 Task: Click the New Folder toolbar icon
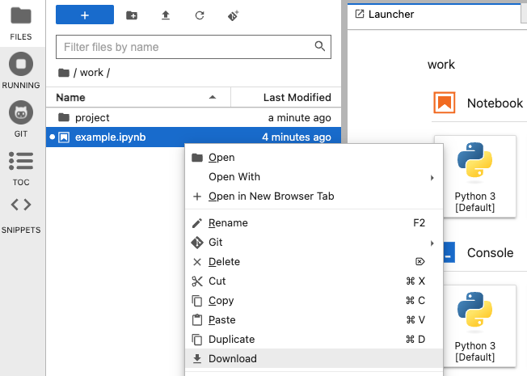click(132, 15)
